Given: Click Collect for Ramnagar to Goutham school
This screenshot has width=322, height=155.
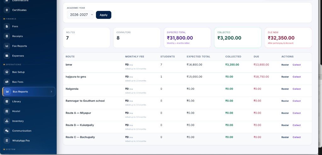Looking at the screenshot, I should [x=297, y=101].
